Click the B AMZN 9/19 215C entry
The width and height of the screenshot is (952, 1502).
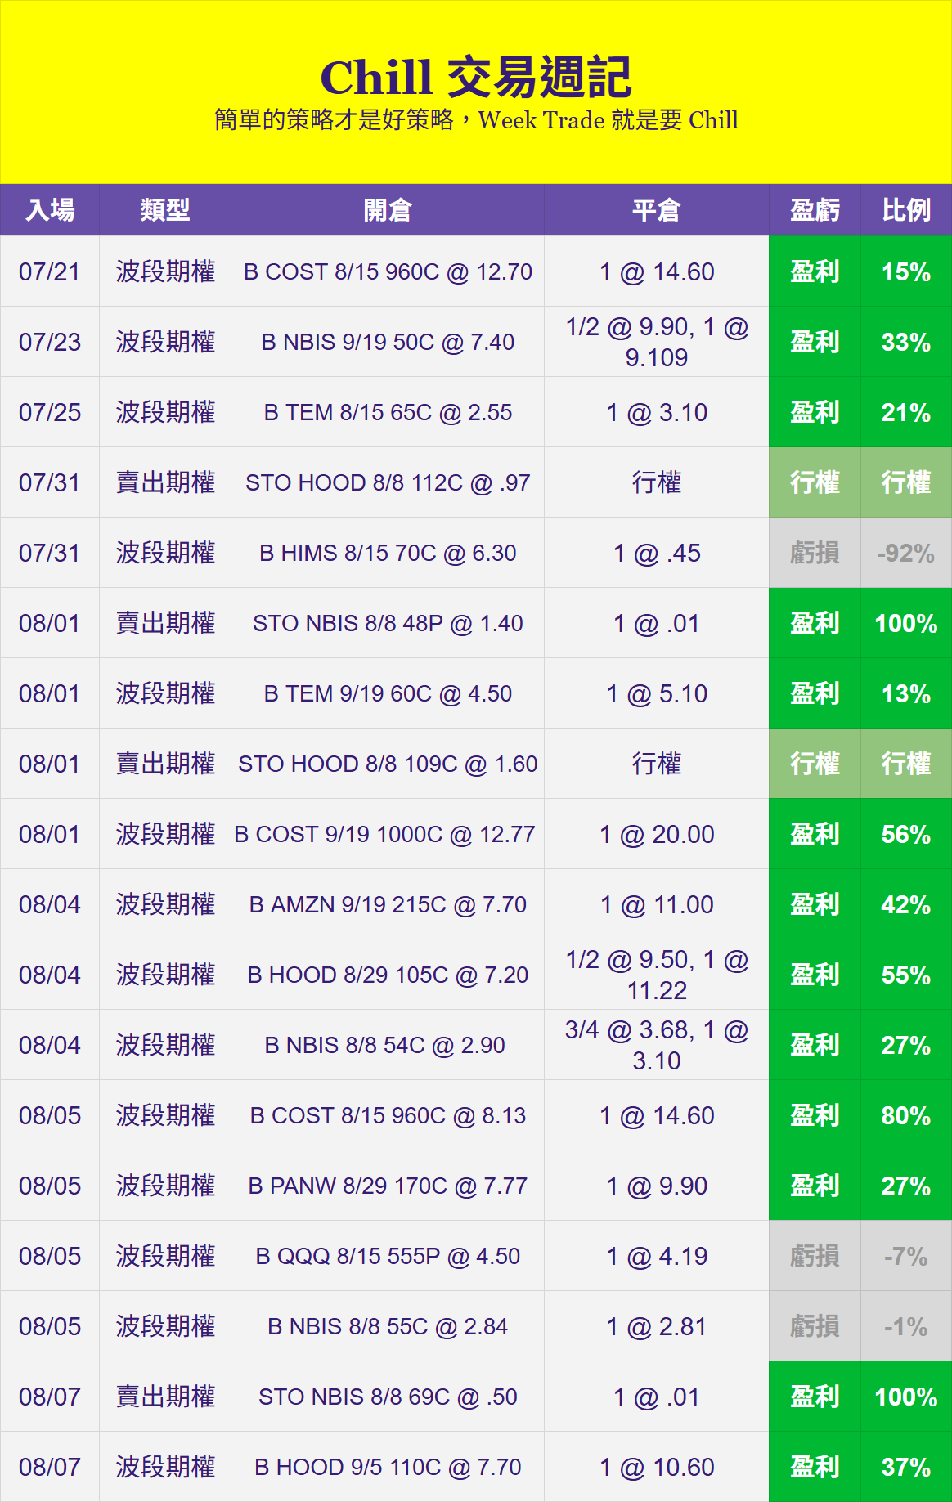387,904
